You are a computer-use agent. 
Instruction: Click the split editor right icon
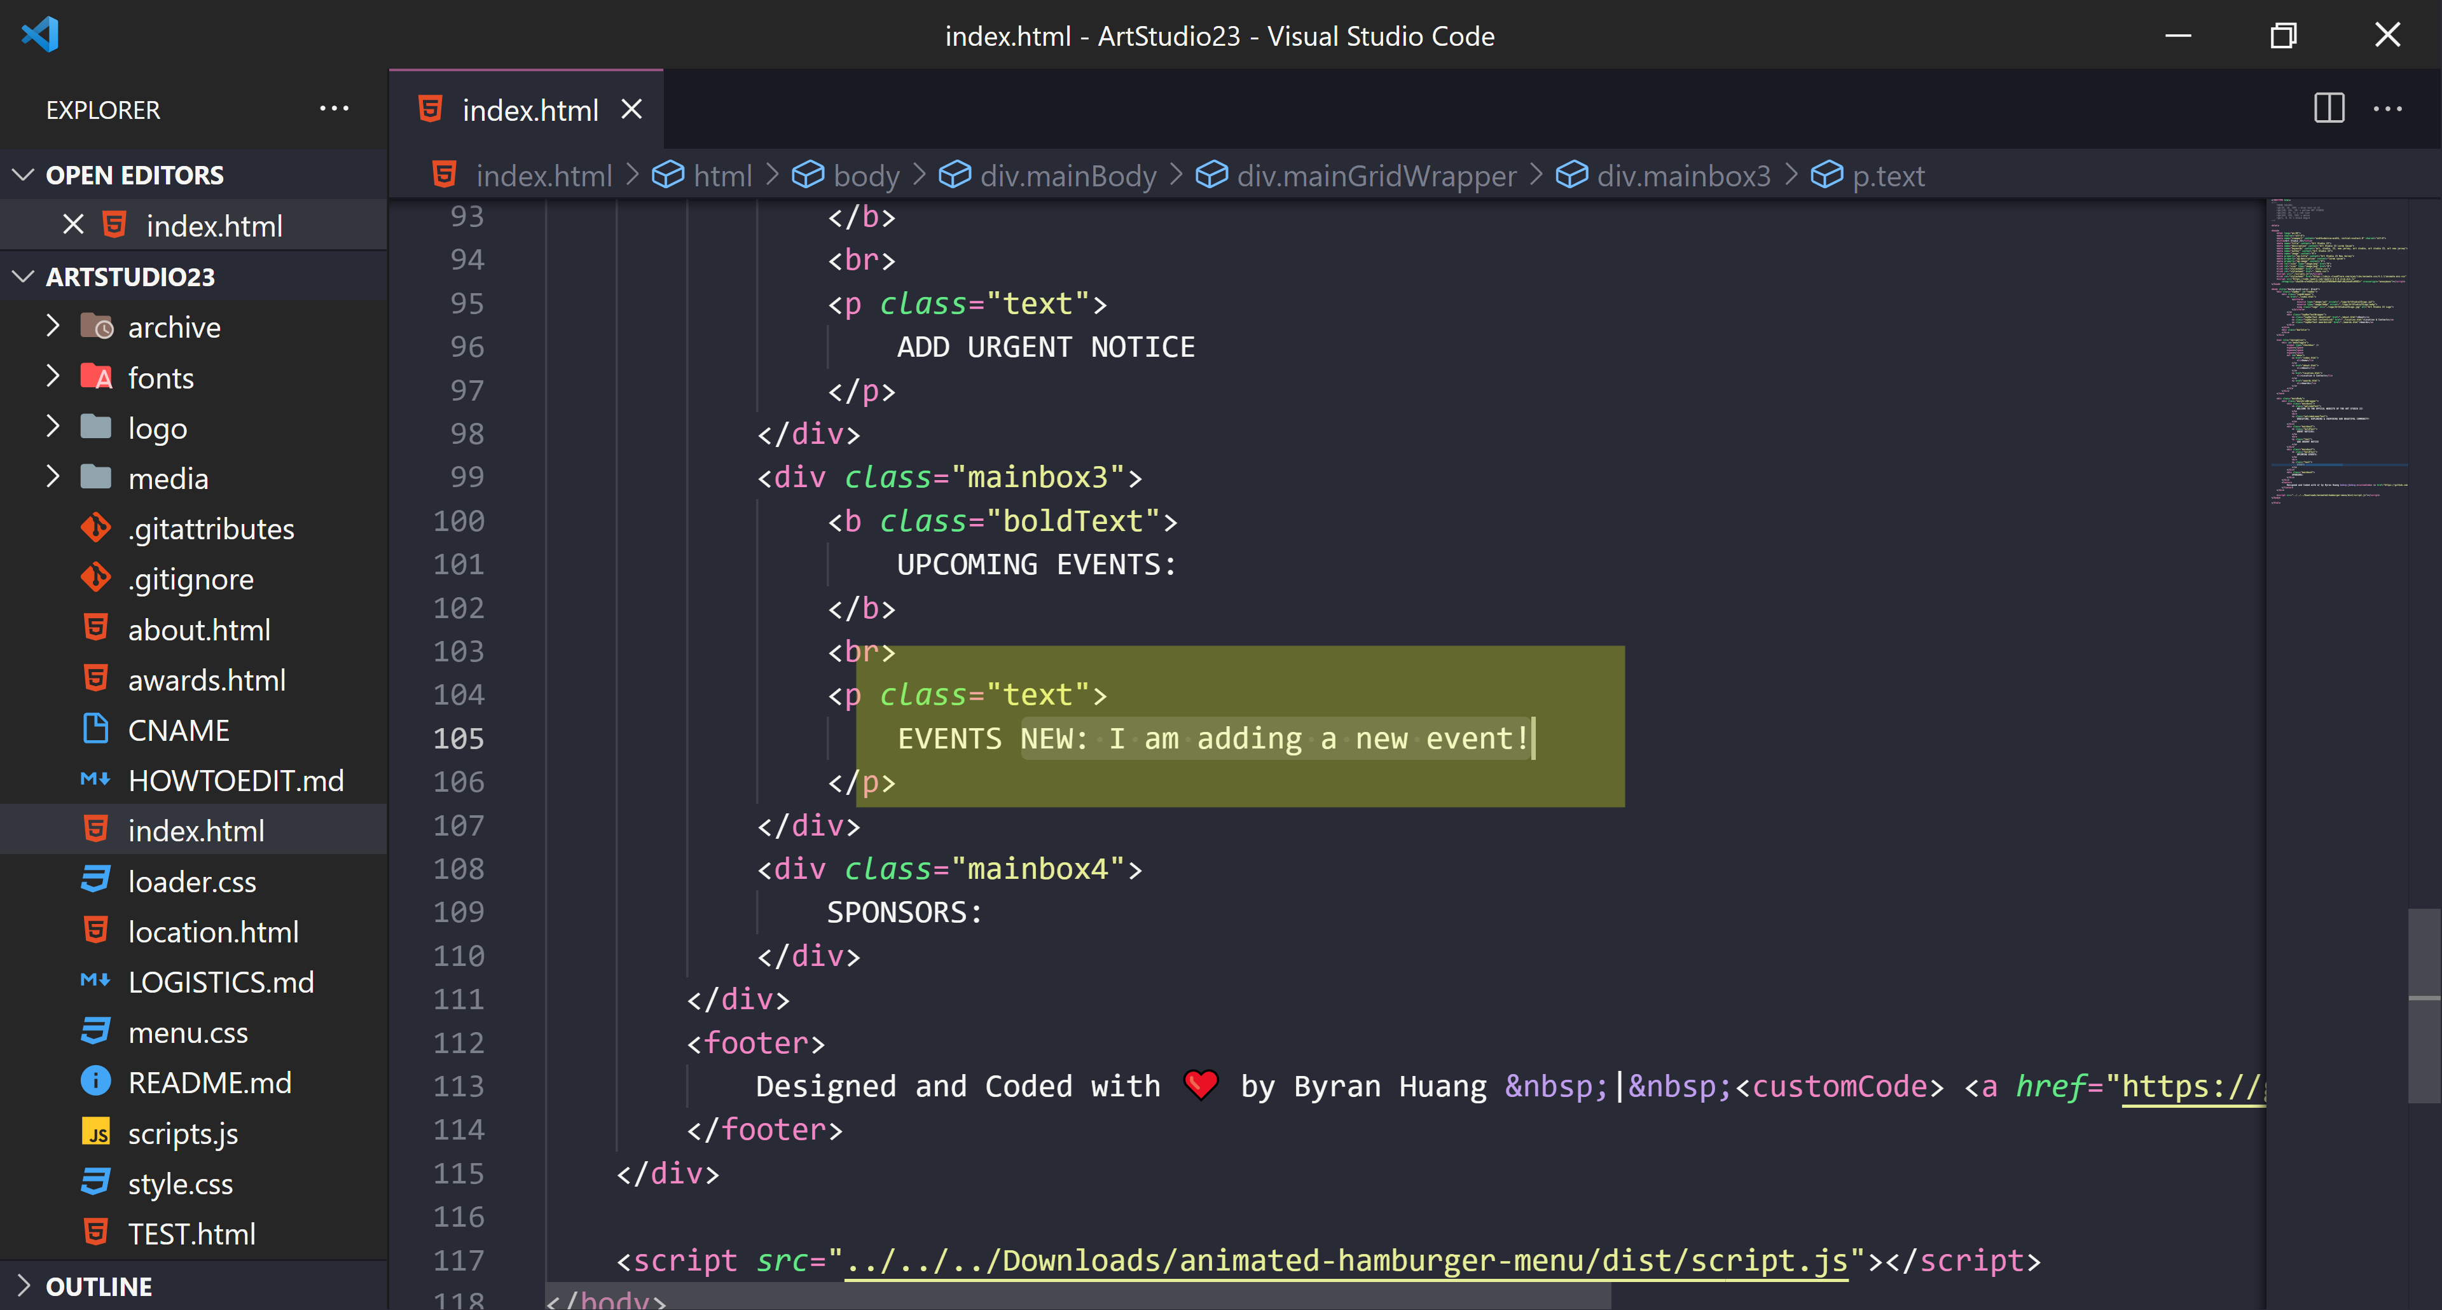(2328, 109)
